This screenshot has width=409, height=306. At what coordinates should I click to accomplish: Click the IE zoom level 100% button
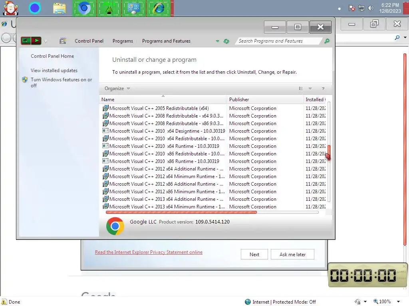pos(382,301)
